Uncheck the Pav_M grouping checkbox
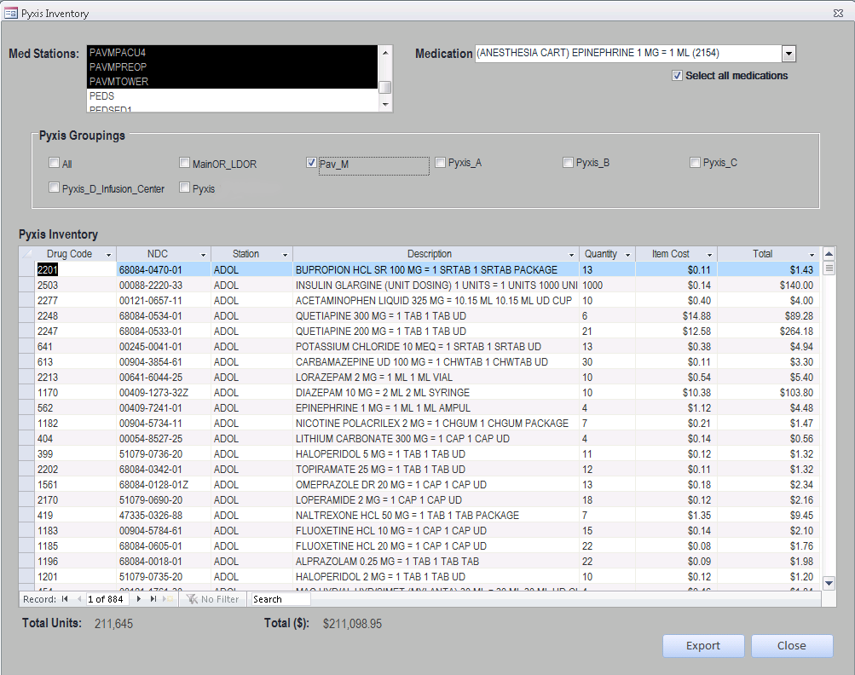 click(x=312, y=163)
